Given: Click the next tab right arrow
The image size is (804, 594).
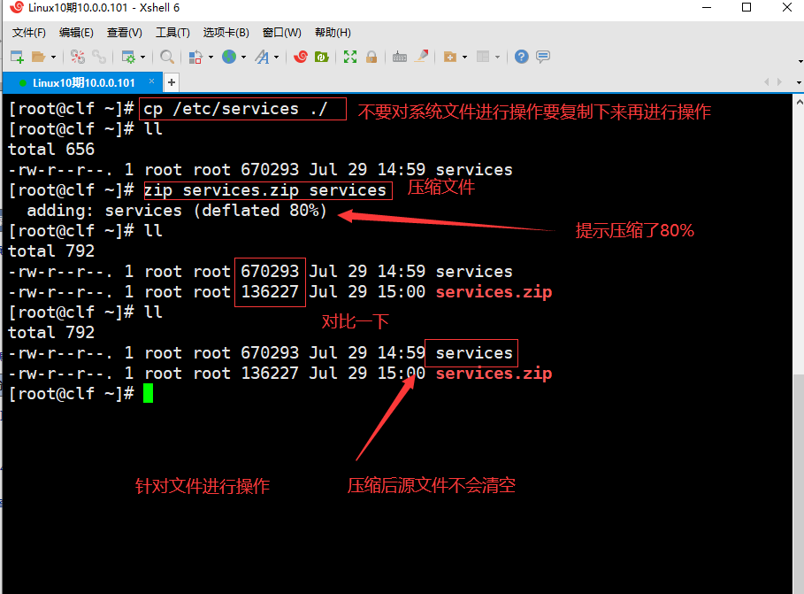Looking at the screenshot, I should coord(780,82).
